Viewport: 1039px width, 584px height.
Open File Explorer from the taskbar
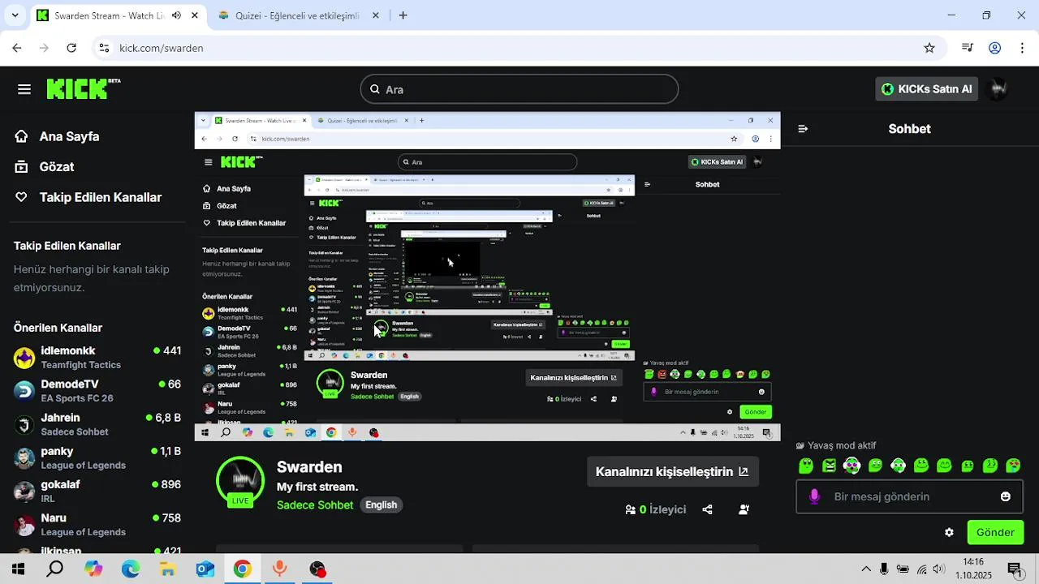coord(168,569)
